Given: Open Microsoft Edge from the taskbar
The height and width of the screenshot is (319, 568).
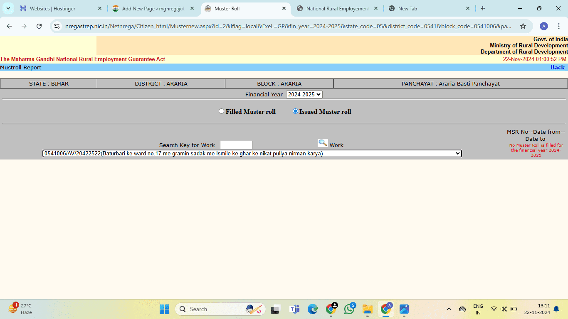Looking at the screenshot, I should (312, 309).
